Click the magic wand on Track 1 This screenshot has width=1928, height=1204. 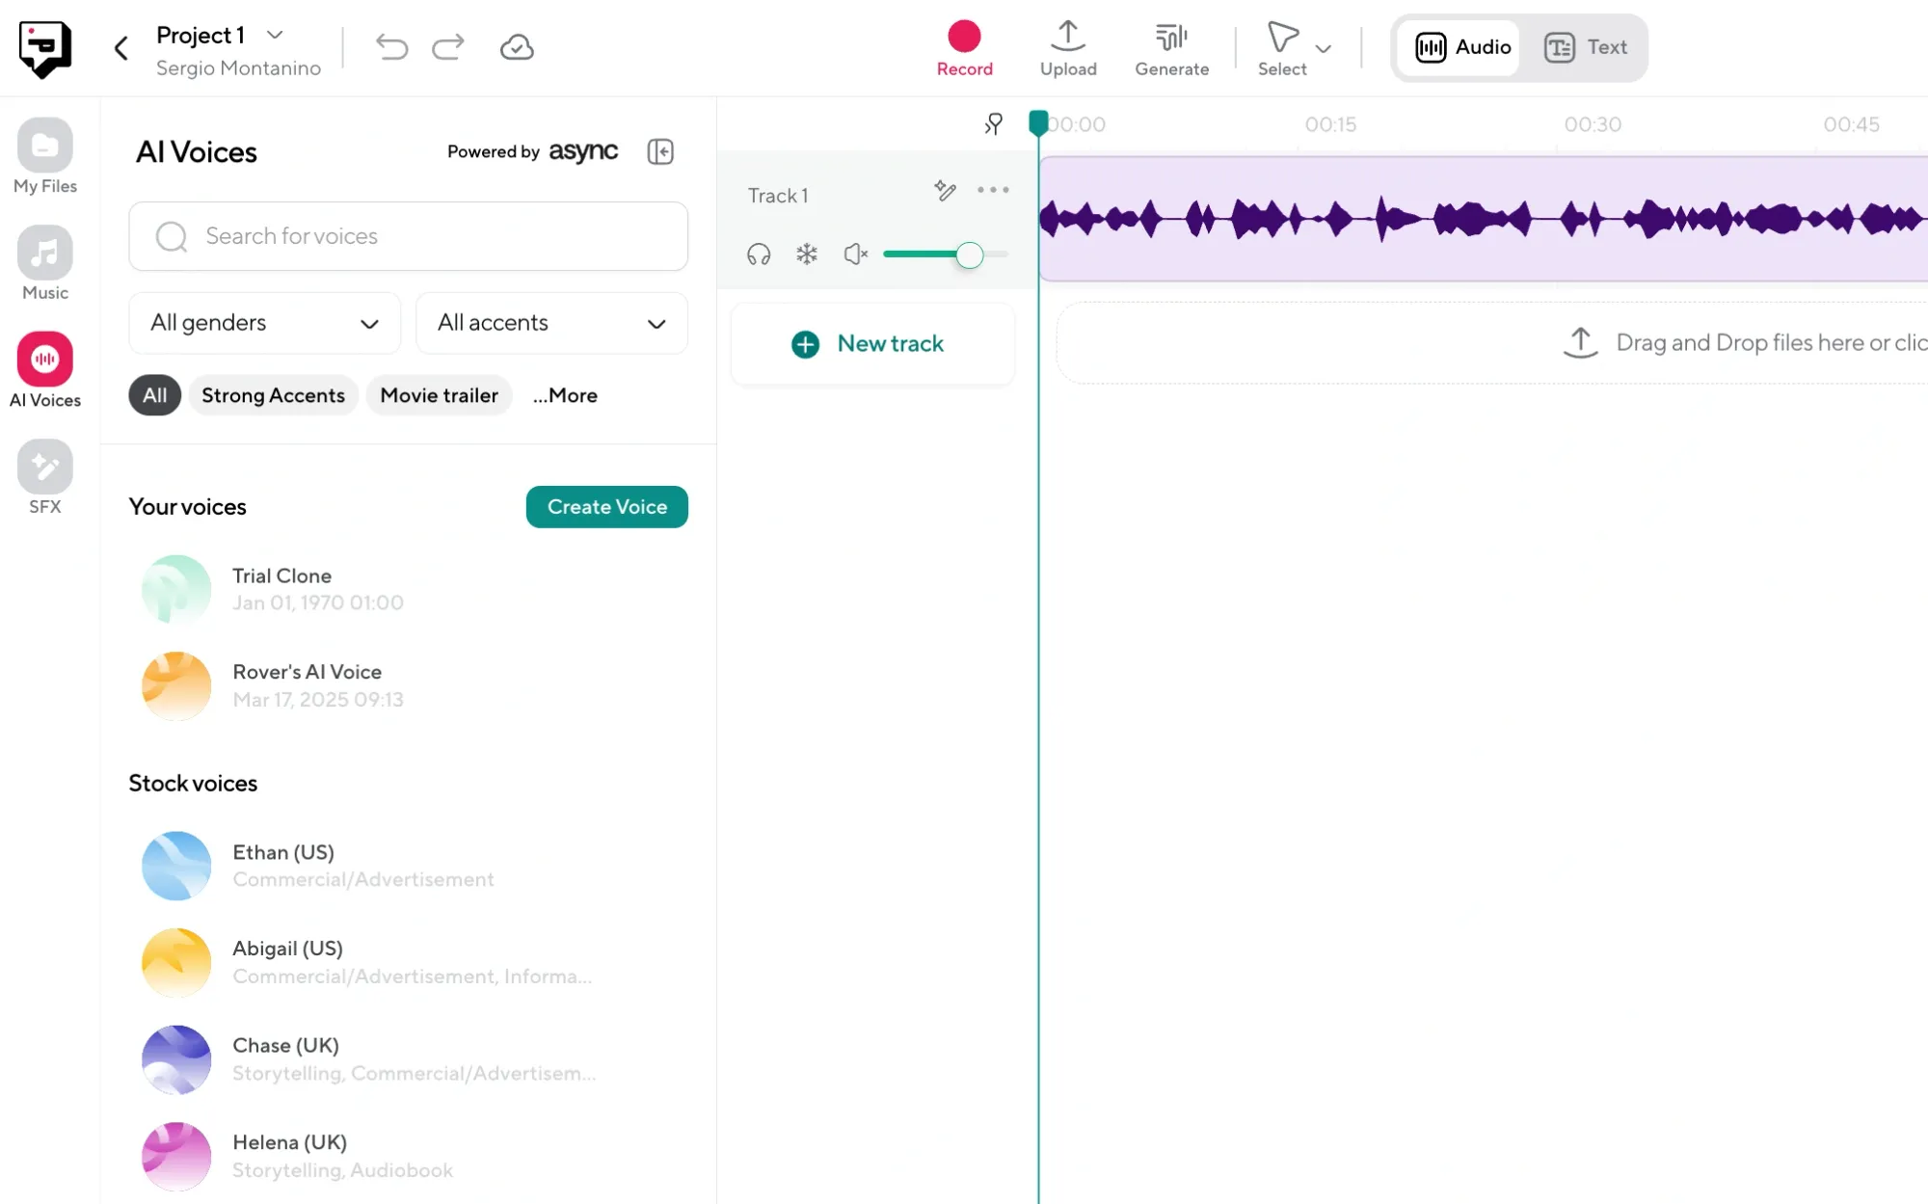(x=945, y=191)
